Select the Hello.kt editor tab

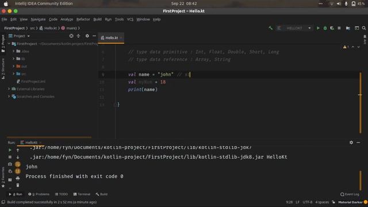111,38
